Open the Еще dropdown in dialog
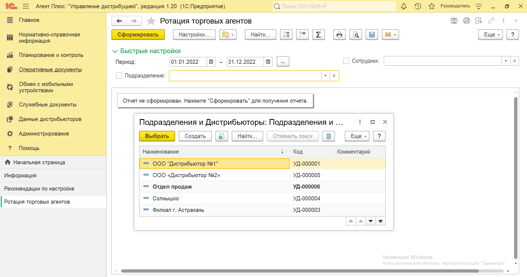 click(x=357, y=136)
